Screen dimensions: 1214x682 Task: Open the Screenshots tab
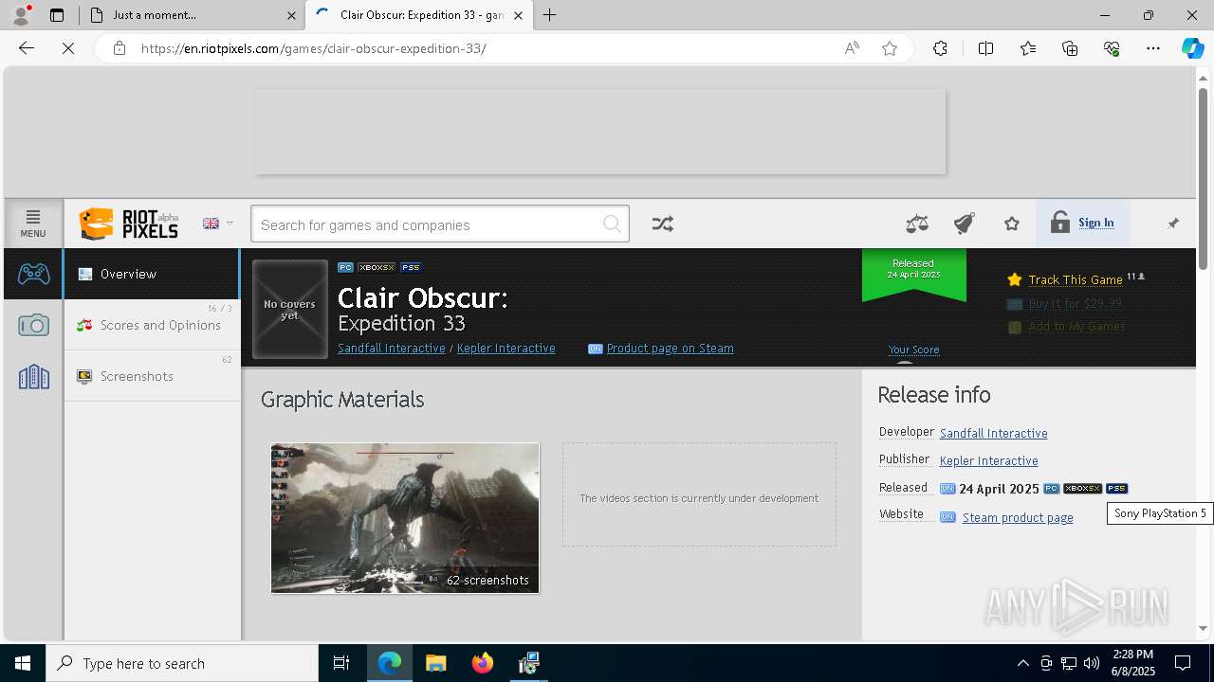[152, 376]
